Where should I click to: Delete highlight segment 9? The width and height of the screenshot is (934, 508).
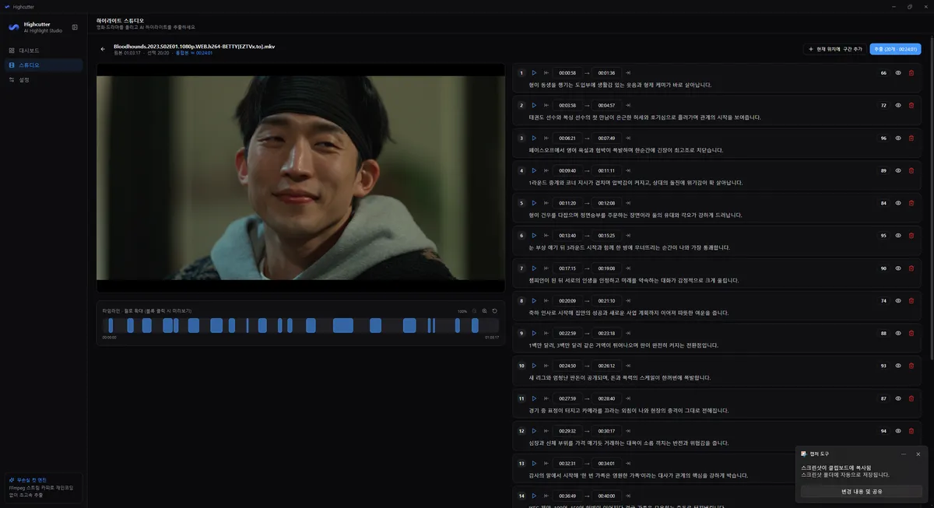point(911,333)
